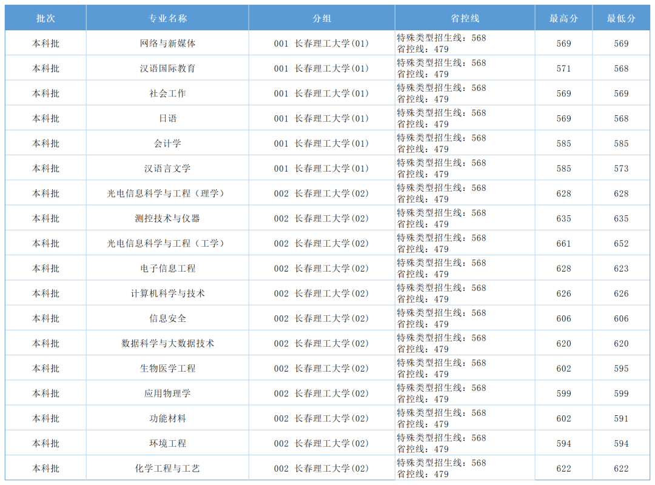Click highest score 622 for 化学工程与工艺
655x485 pixels.
[563, 469]
